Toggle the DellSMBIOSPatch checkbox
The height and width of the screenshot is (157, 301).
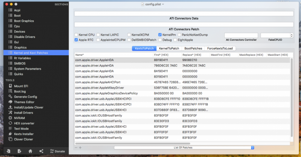129,40
